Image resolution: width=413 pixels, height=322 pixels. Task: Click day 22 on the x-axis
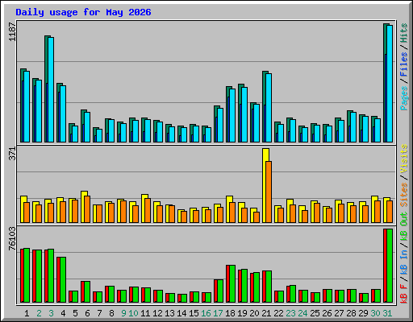click(278, 313)
